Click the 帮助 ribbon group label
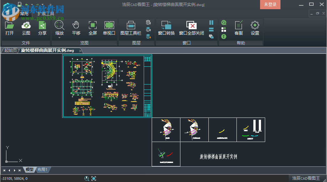 (241, 43)
